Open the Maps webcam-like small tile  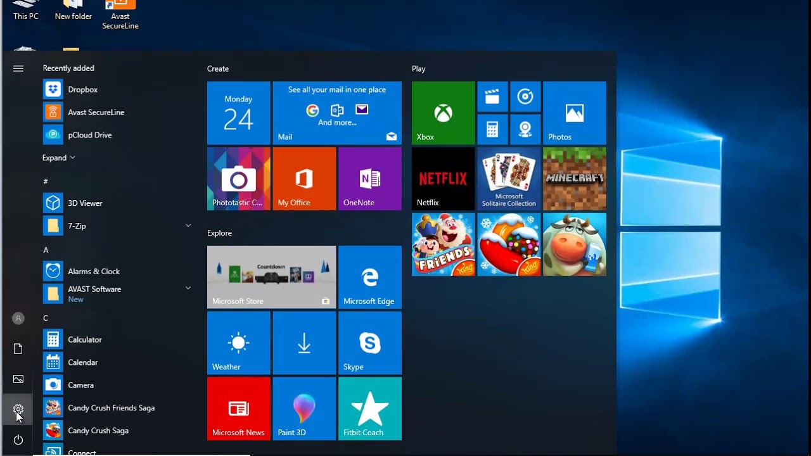(525, 130)
